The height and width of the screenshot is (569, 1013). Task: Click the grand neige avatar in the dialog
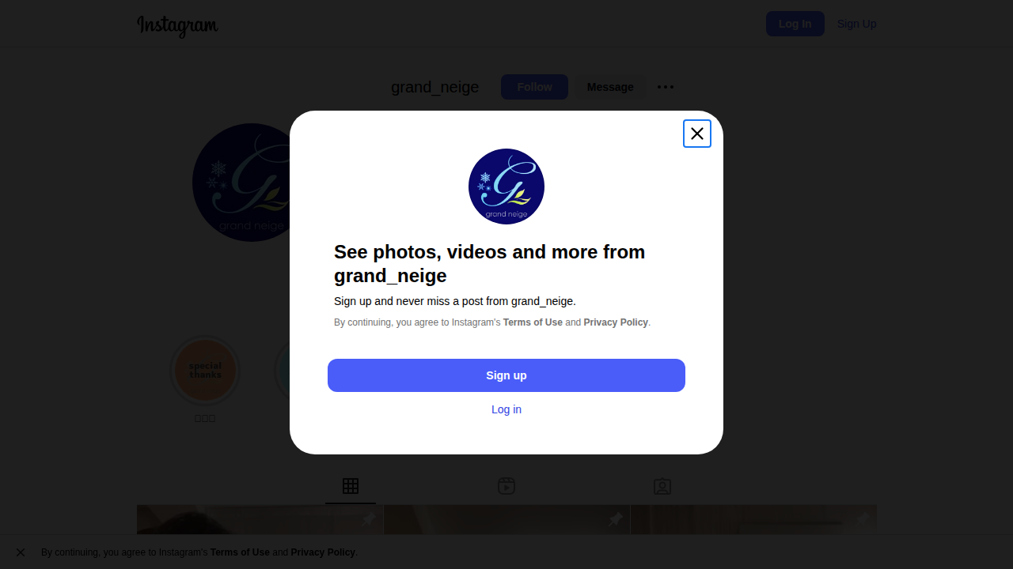[x=506, y=187]
